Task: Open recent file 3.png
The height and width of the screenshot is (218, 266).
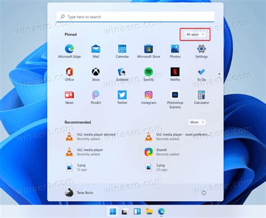Action: [76, 167]
